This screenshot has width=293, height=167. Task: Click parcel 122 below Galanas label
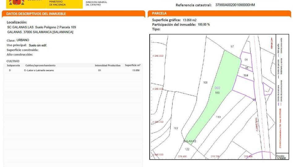(x=187, y=149)
